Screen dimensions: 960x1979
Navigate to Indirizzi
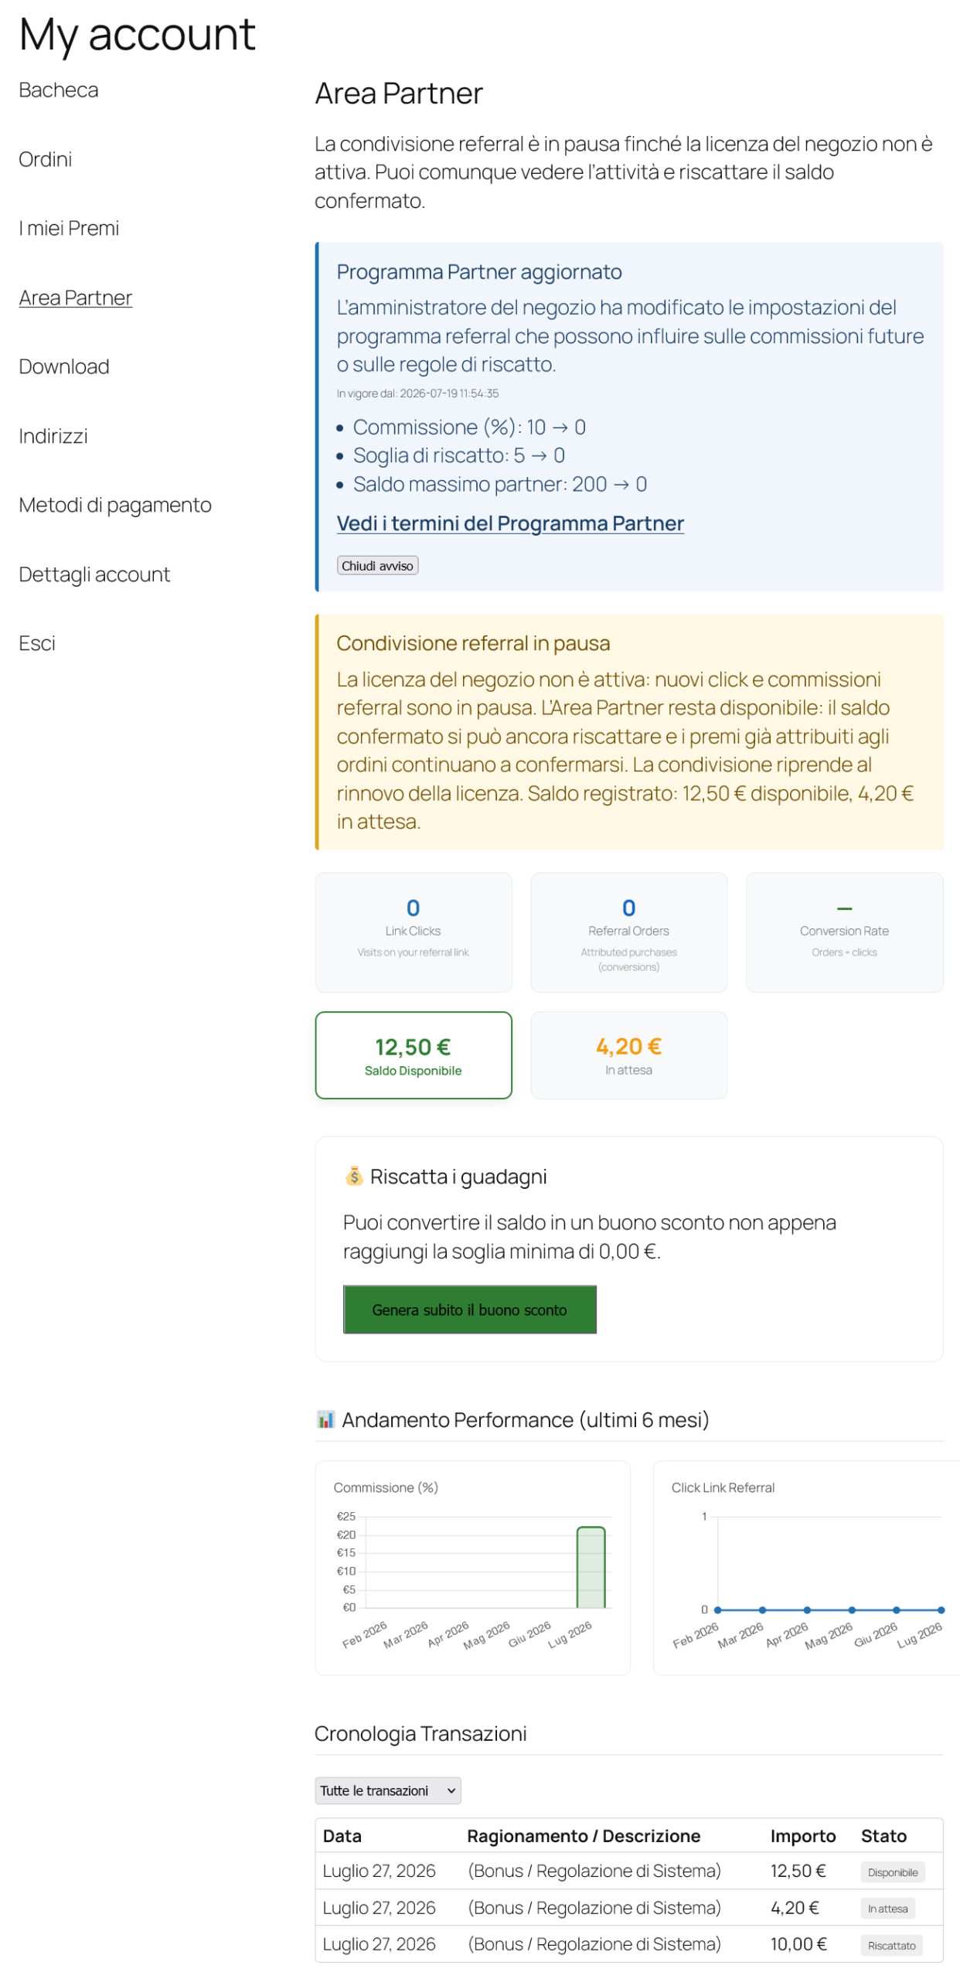click(53, 436)
